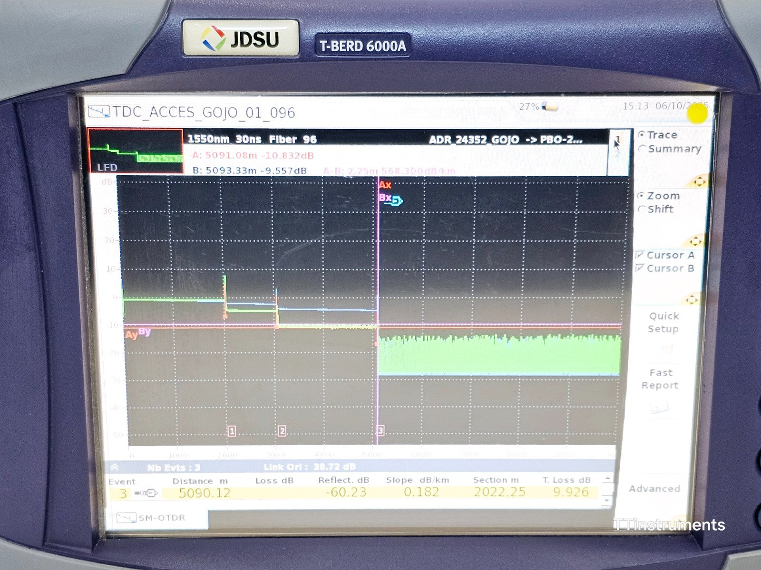Click the OTDR file icon beside TDC_ACCES_GOJO_01_096

tap(99, 112)
